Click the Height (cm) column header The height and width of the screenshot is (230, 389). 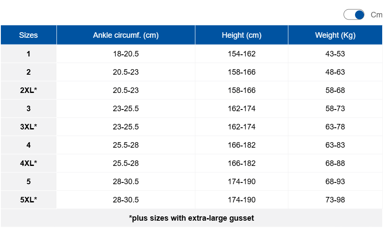coord(242,35)
